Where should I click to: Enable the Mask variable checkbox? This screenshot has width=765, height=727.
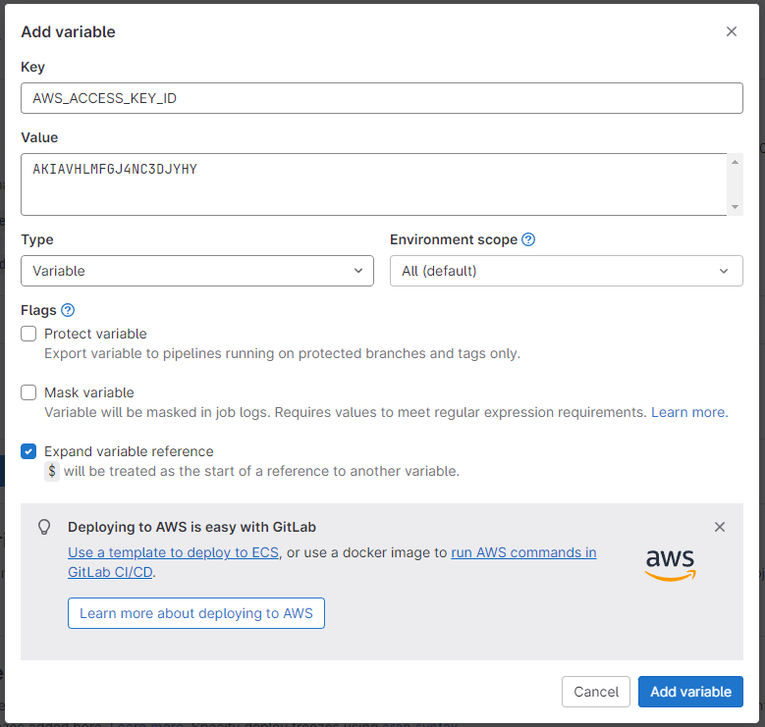click(28, 392)
